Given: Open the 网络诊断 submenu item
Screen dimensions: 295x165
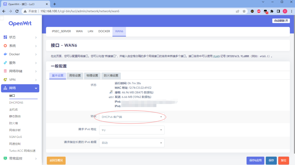Looking at the screenshot, I should 15,130.
